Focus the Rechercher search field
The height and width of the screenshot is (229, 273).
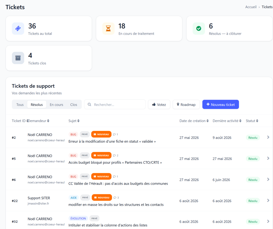(115, 104)
